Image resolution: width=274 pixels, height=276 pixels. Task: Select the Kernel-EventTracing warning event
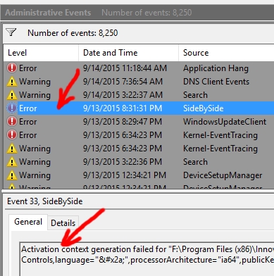tap(139, 149)
